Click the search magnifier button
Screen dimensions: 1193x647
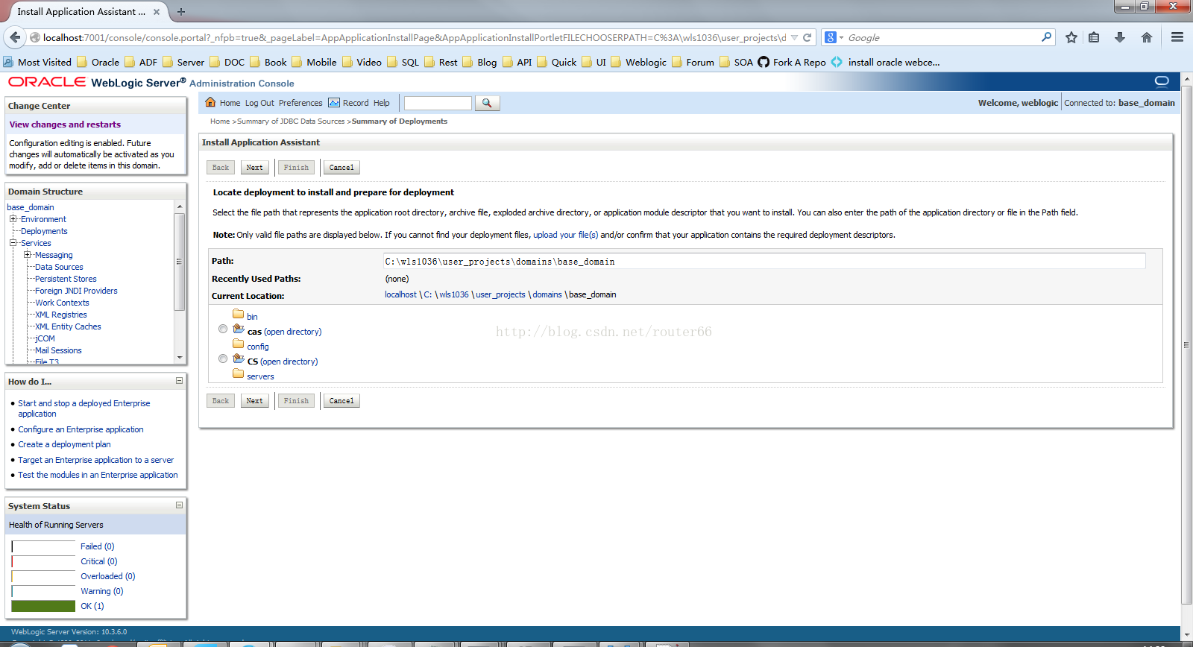487,103
